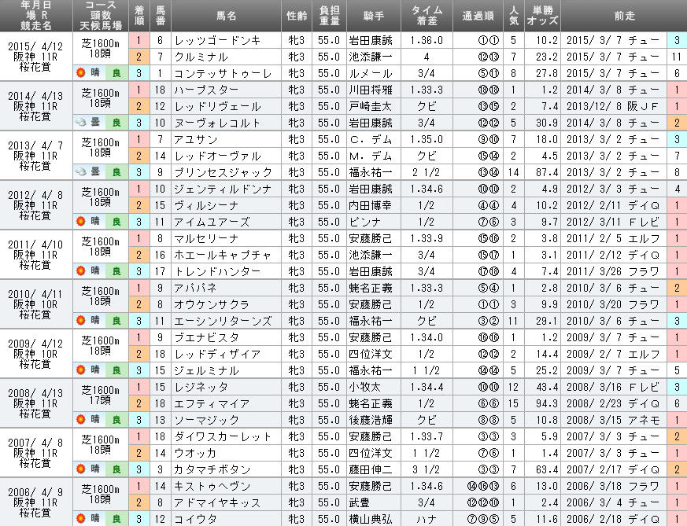The image size is (687, 526).
Task: Select horse name ジェルミナル
Action: click(x=206, y=370)
